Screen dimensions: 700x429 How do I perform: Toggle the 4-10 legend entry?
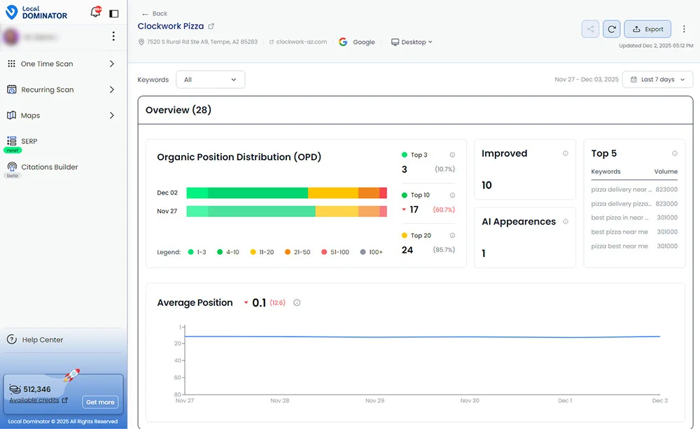[227, 252]
